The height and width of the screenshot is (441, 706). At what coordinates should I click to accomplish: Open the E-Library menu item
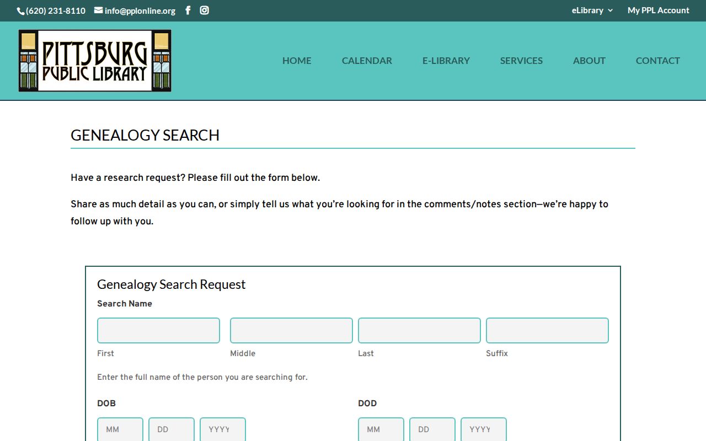tap(446, 61)
